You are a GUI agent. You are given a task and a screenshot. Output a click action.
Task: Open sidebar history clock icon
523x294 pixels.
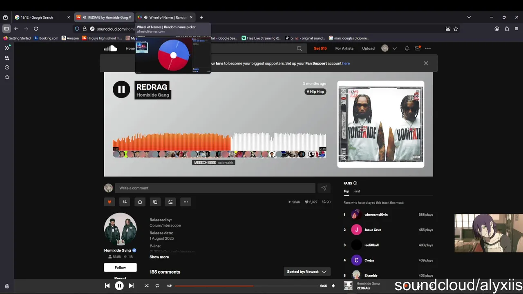click(7, 67)
